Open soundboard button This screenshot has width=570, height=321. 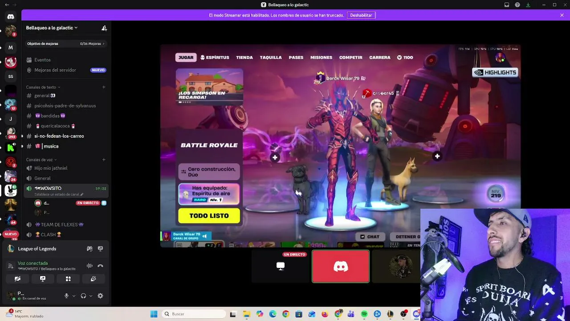coord(94,279)
